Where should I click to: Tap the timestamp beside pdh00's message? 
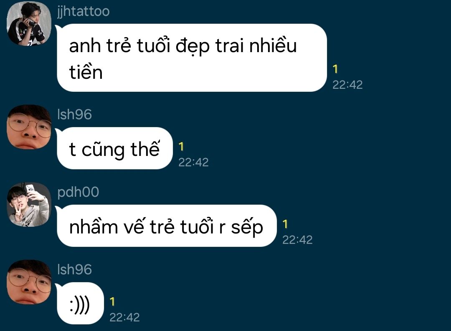[297, 240]
